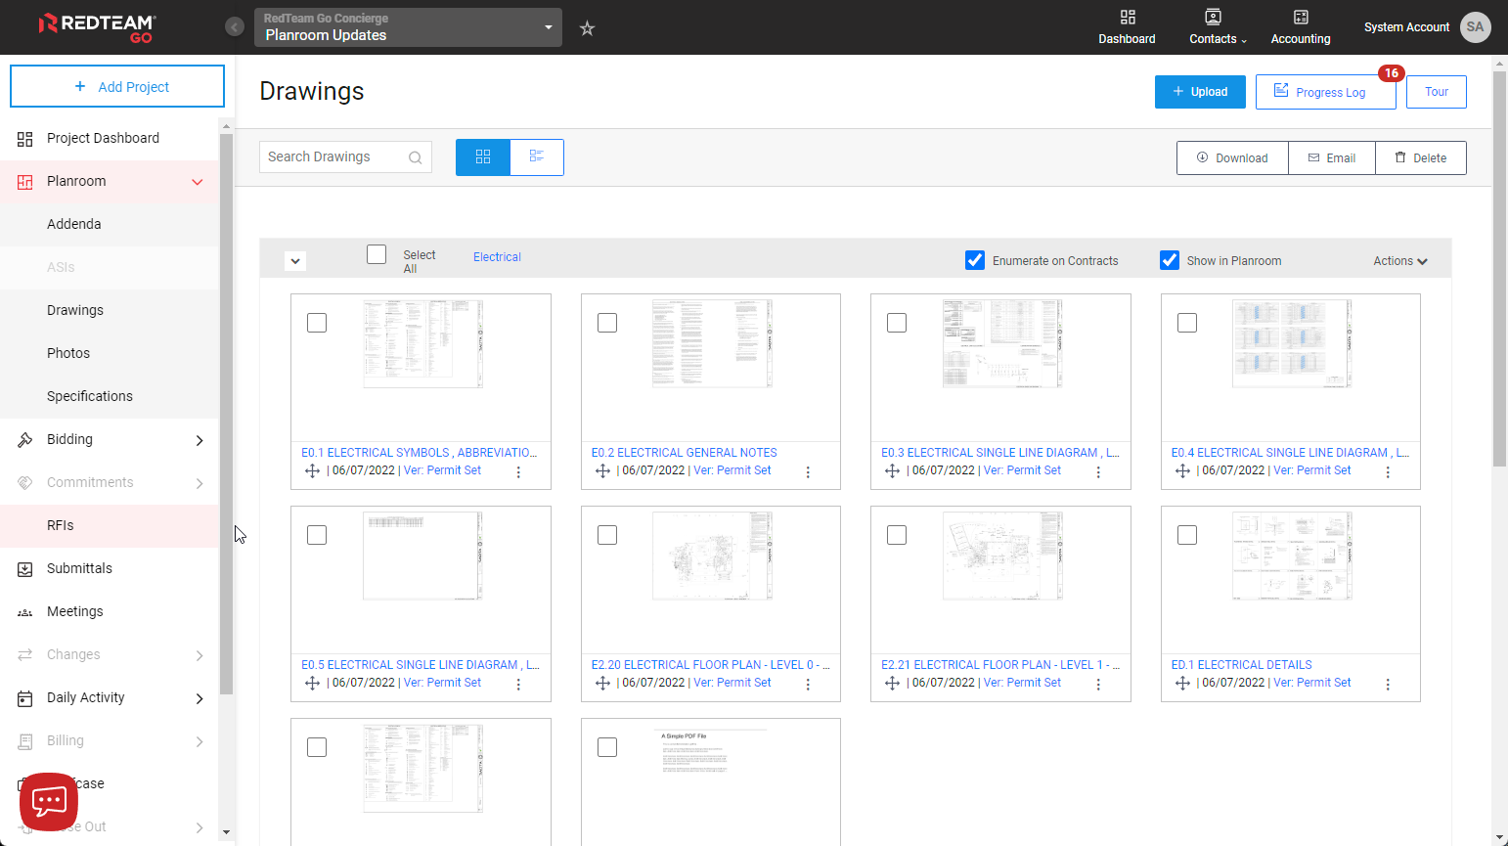Viewport: 1508px width, 846px height.
Task: Click the Upload button
Action: click(1200, 91)
